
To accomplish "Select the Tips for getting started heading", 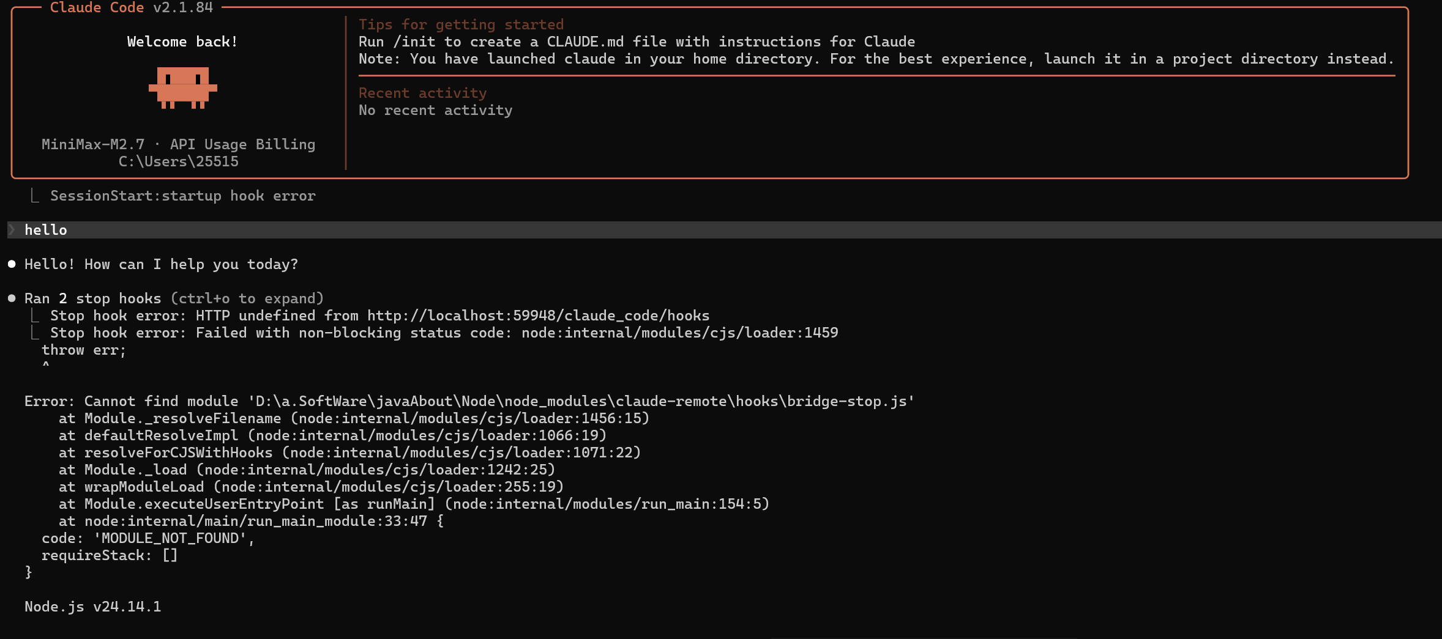I will tap(461, 24).
